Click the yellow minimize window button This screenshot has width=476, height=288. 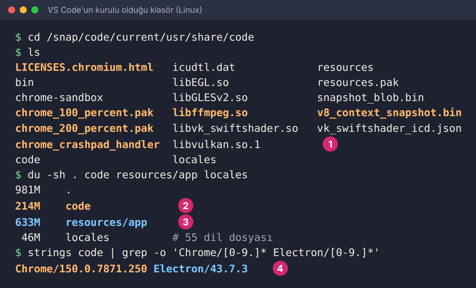pos(23,10)
